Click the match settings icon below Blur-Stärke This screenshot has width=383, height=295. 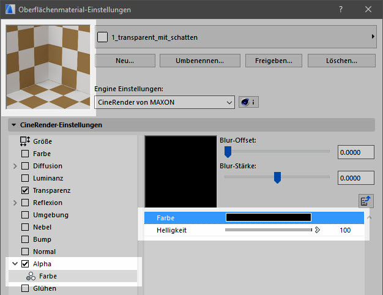[366, 201]
